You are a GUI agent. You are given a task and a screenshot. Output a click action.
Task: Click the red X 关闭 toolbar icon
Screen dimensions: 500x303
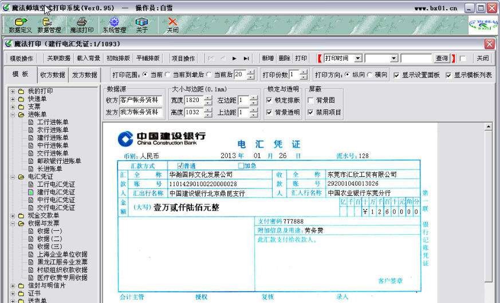click(x=172, y=25)
